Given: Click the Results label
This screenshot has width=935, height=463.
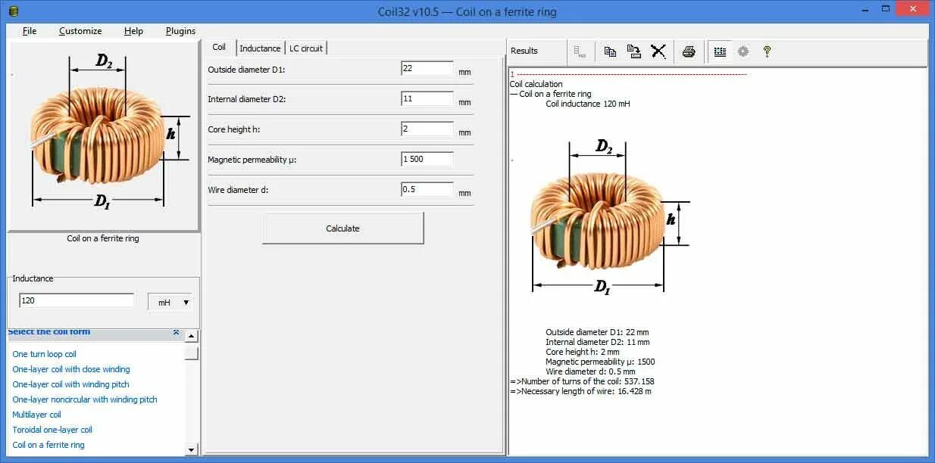Looking at the screenshot, I should (x=524, y=51).
